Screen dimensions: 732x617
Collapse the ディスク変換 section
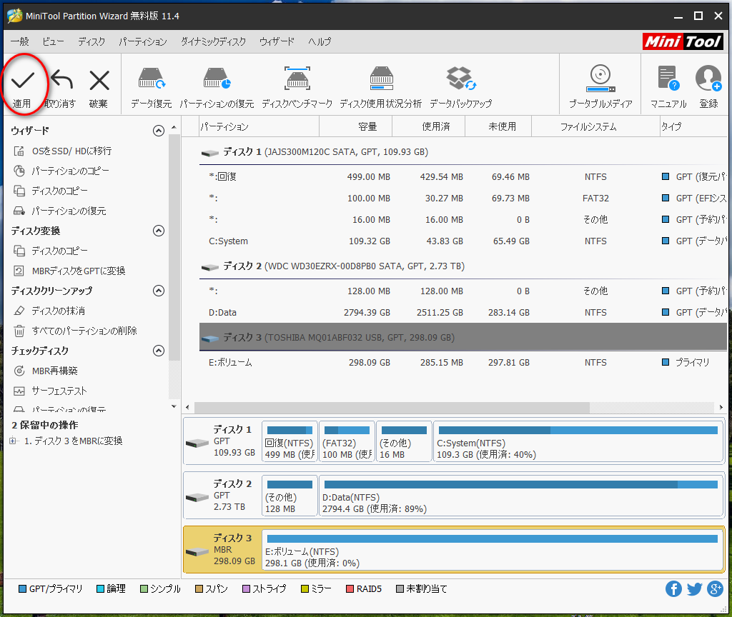(x=159, y=231)
